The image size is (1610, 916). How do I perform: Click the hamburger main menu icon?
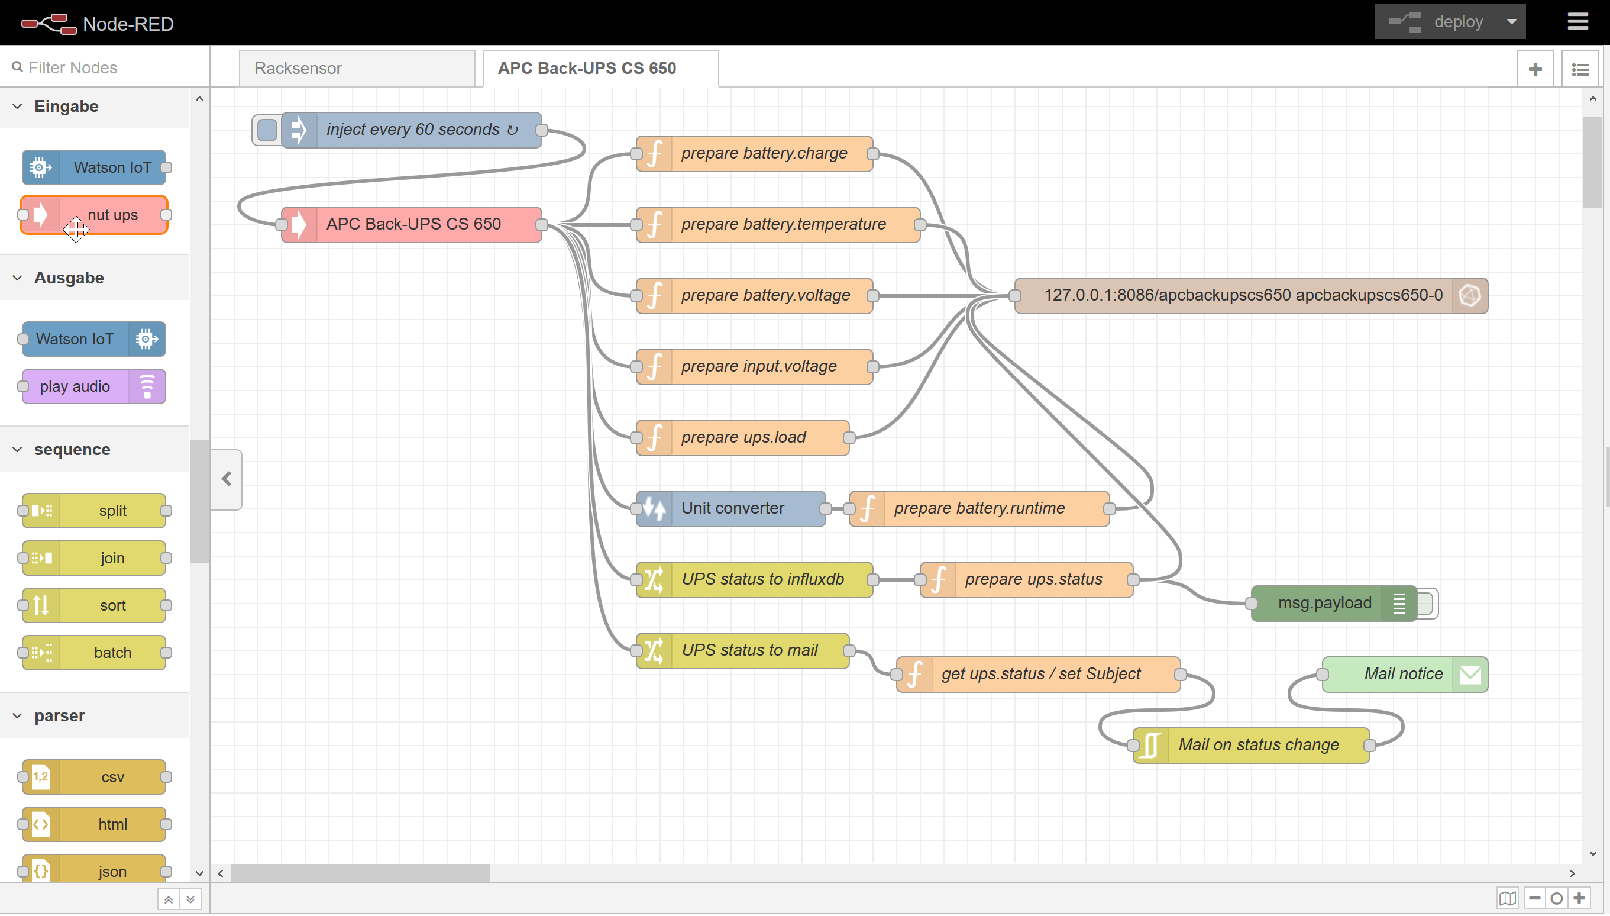(x=1577, y=22)
